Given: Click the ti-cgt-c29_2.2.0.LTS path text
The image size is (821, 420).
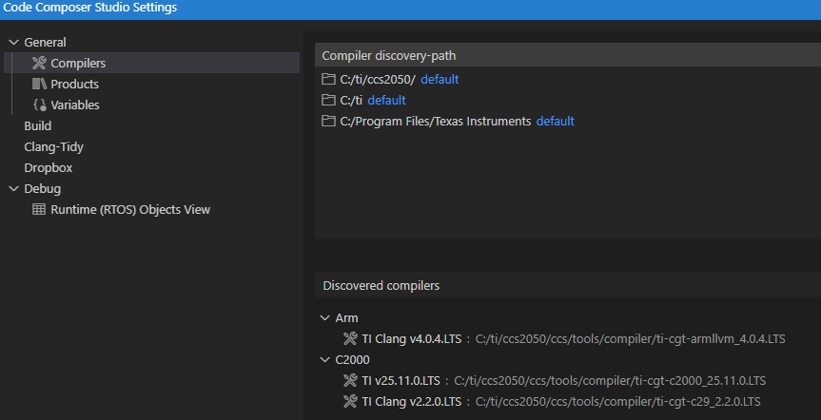Looking at the screenshot, I should click(617, 402).
